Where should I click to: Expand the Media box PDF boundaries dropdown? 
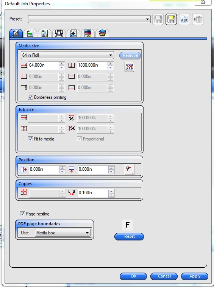click(62, 233)
